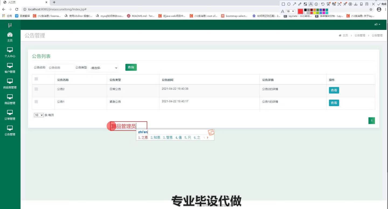388x209 pixels.
Task: Open the layDate bookmark
Action: (298, 16)
